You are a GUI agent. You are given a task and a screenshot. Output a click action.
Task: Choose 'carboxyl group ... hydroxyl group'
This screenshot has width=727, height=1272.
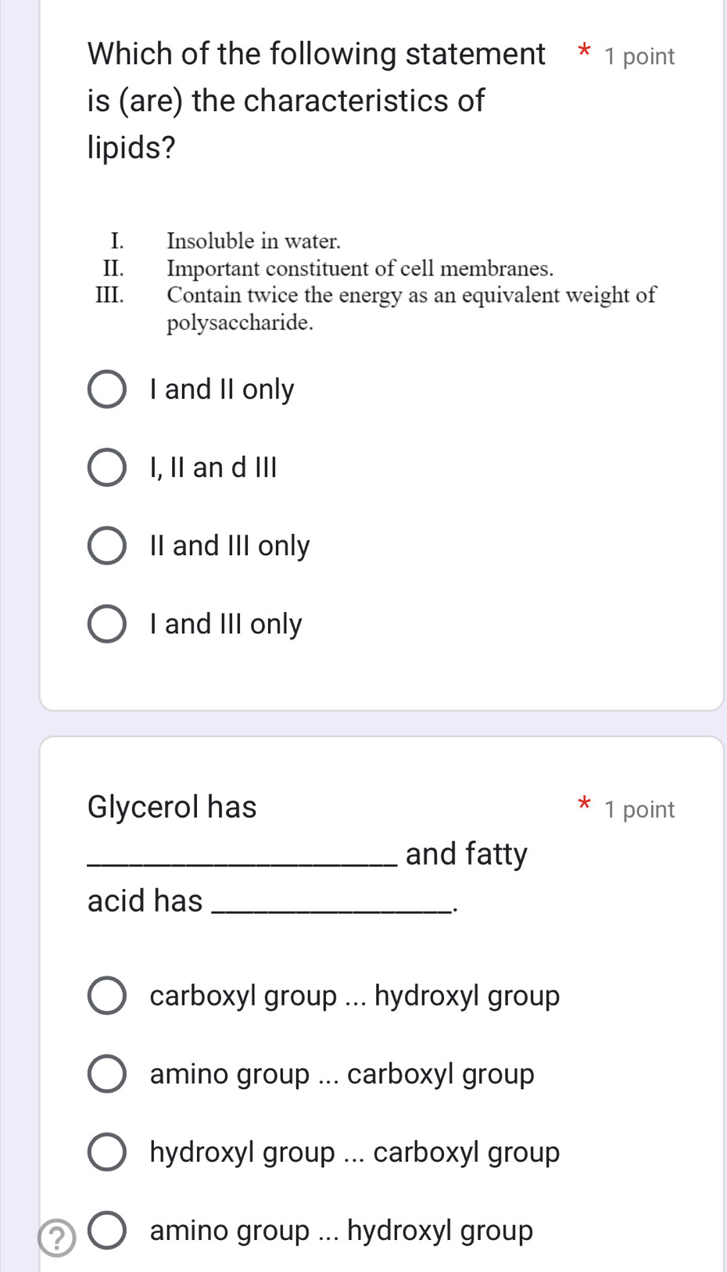point(106,996)
